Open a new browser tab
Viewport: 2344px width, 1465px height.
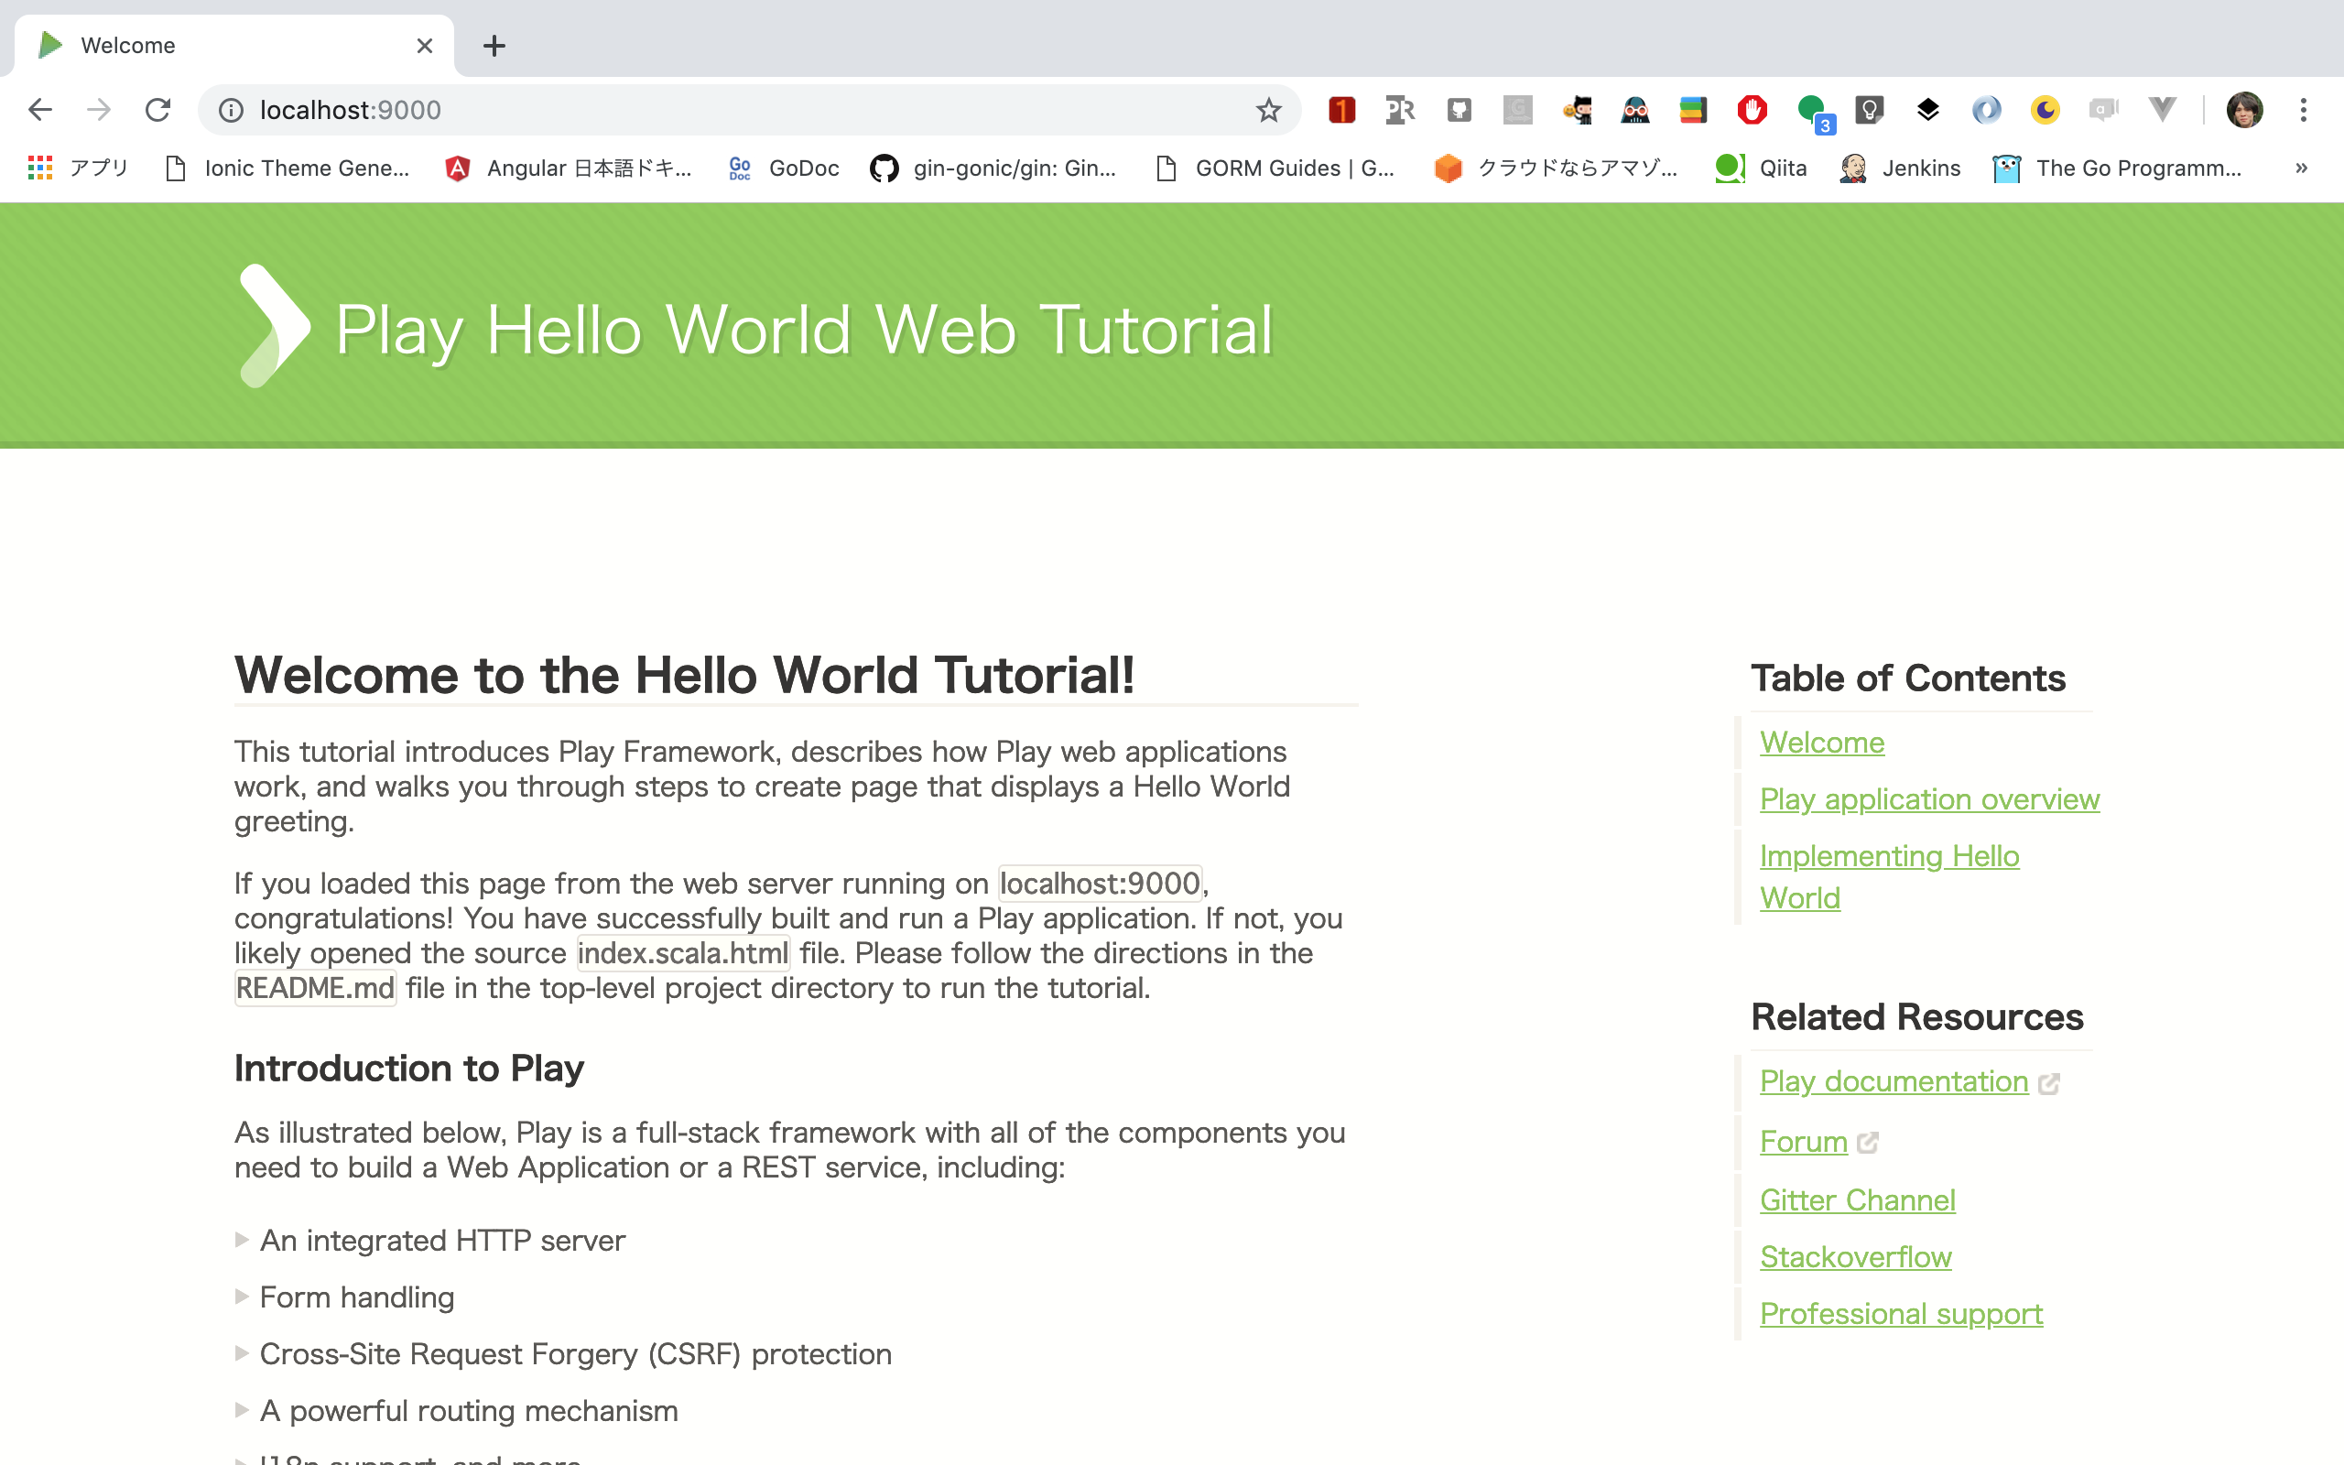tap(494, 46)
